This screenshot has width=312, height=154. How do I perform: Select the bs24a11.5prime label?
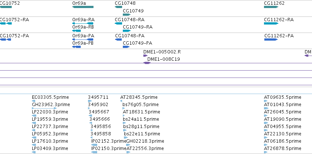pos(141,119)
